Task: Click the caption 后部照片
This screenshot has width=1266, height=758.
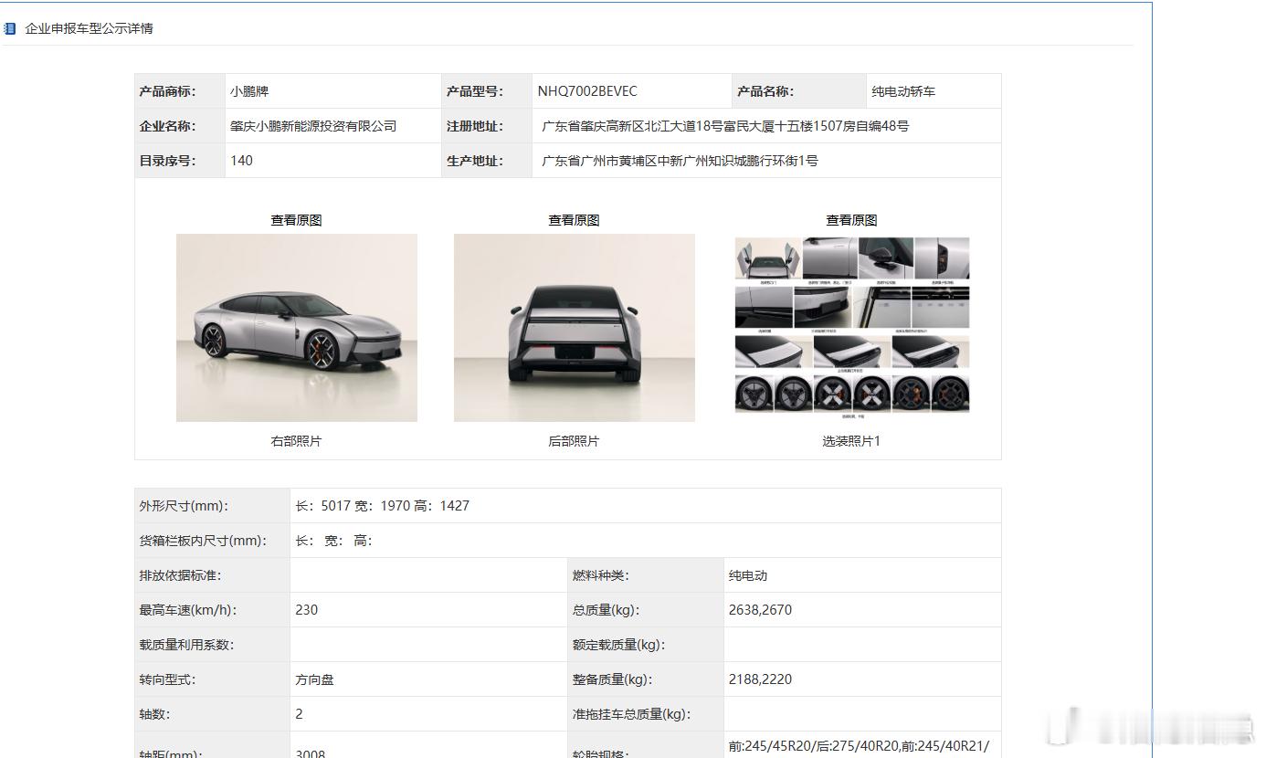Action: (574, 441)
